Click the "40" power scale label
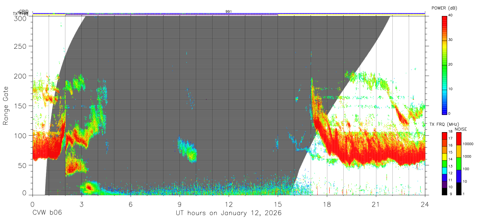This screenshot has width=478, height=221. click(x=450, y=16)
